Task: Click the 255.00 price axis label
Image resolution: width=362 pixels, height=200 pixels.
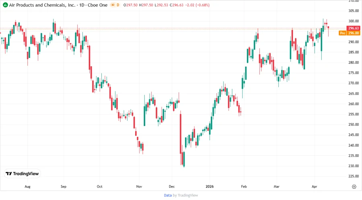Action: coord(354,114)
